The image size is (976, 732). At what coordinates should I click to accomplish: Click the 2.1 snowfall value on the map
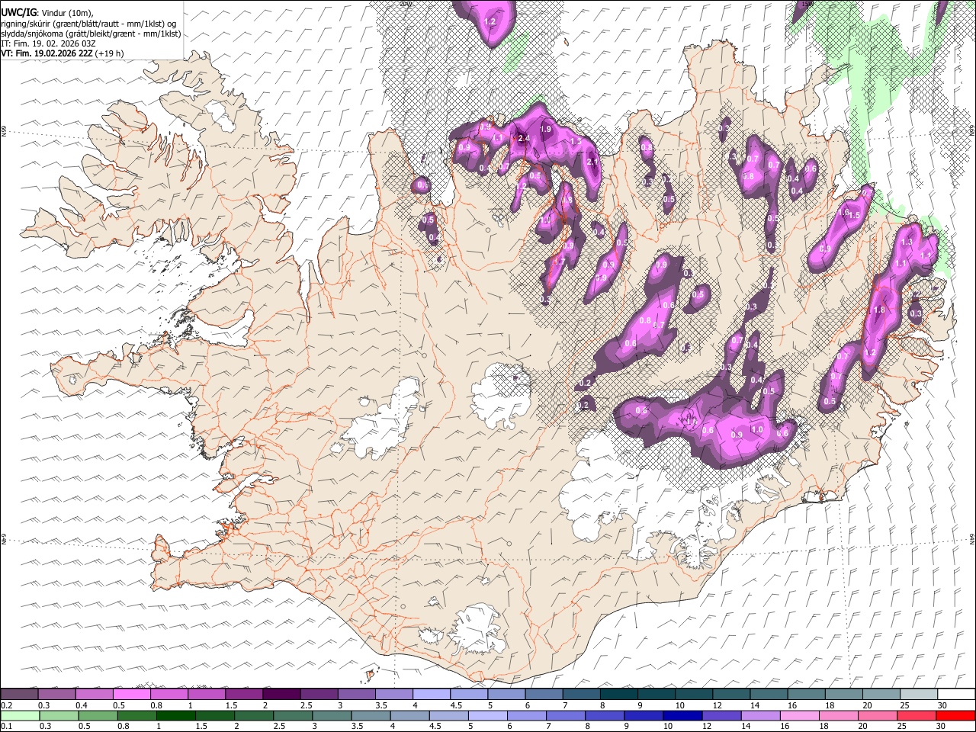pyautogui.click(x=593, y=162)
